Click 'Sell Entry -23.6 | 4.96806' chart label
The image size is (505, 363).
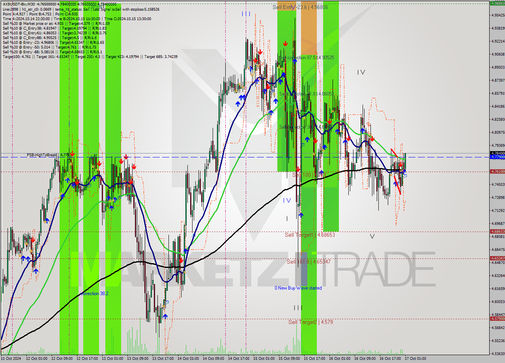point(300,7)
